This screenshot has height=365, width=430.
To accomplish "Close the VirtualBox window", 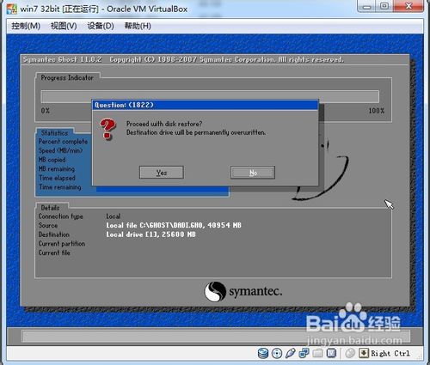I will point(408,6).
